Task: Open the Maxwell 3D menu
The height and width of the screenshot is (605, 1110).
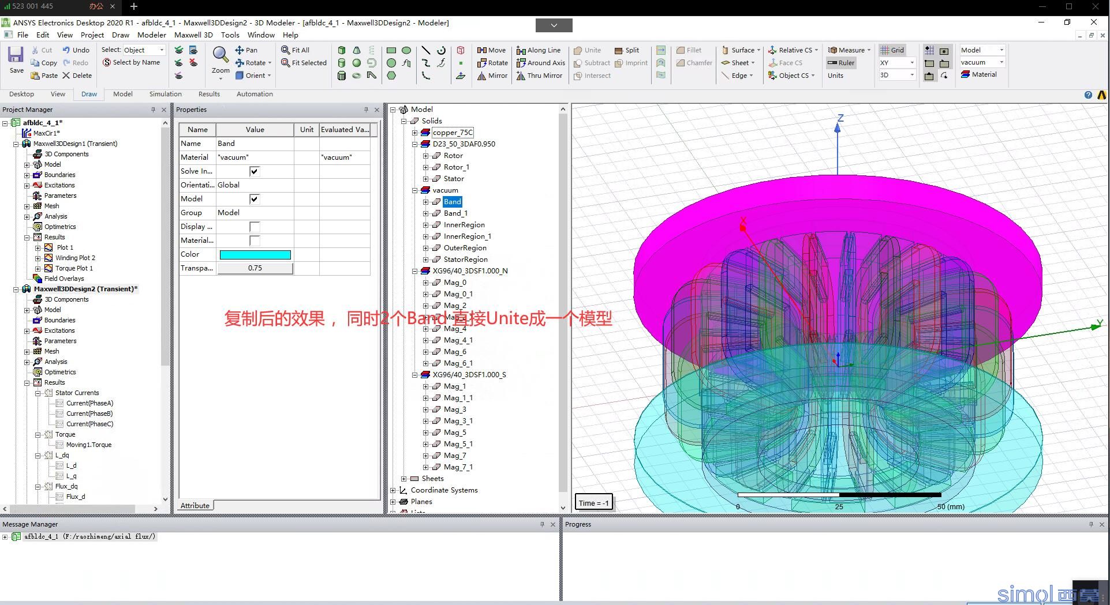Action: [x=193, y=35]
